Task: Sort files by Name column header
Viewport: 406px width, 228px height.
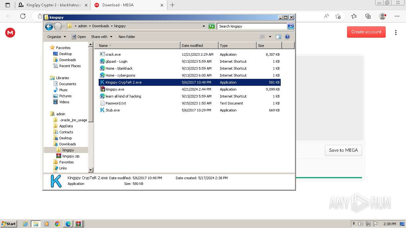Action: [x=137, y=46]
